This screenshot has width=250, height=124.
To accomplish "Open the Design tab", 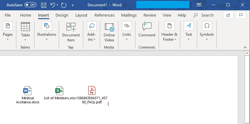I will coord(62,15).
